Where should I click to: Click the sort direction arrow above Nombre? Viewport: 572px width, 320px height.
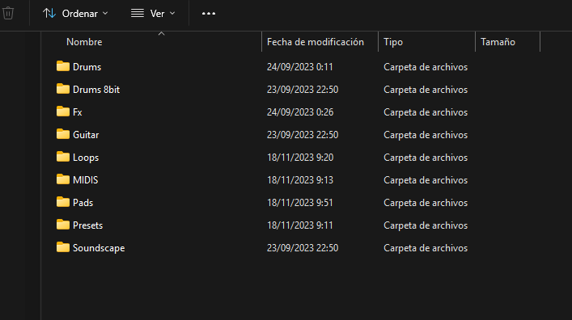coord(161,33)
